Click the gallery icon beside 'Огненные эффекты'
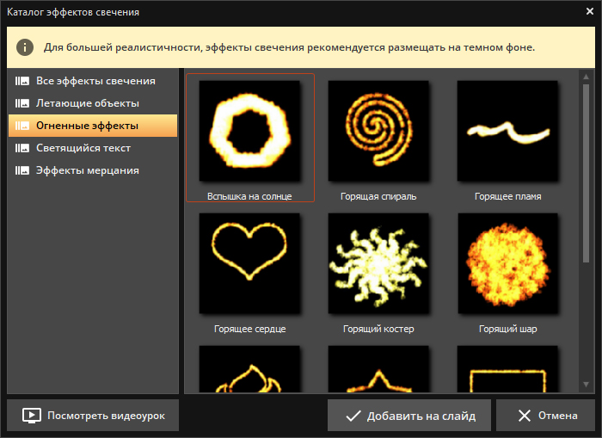This screenshot has width=602, height=438. pyautogui.click(x=22, y=126)
